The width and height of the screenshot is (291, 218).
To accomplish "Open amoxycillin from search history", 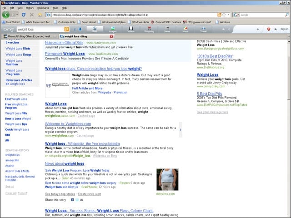I will click(x=12, y=160).
